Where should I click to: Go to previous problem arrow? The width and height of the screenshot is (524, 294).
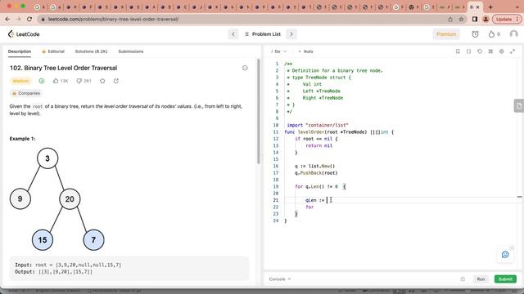pos(233,34)
